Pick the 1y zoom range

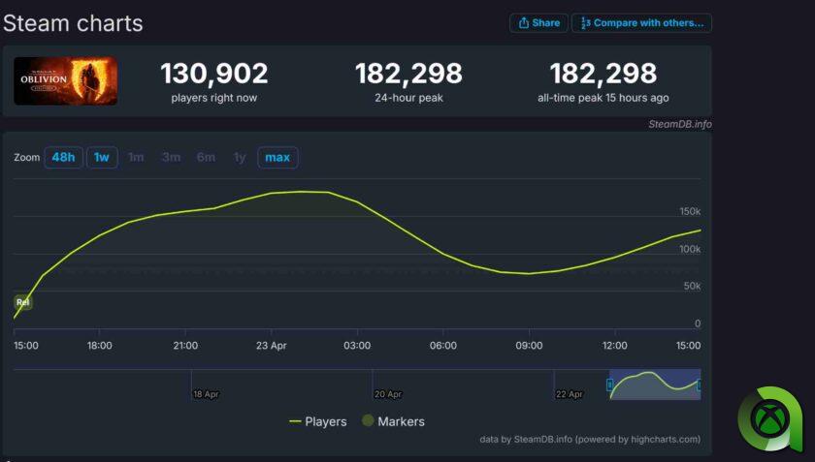(x=240, y=157)
